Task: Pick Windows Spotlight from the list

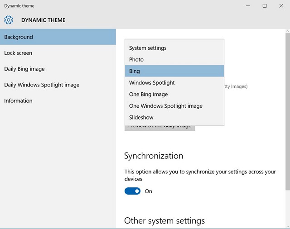Action: click(x=174, y=83)
